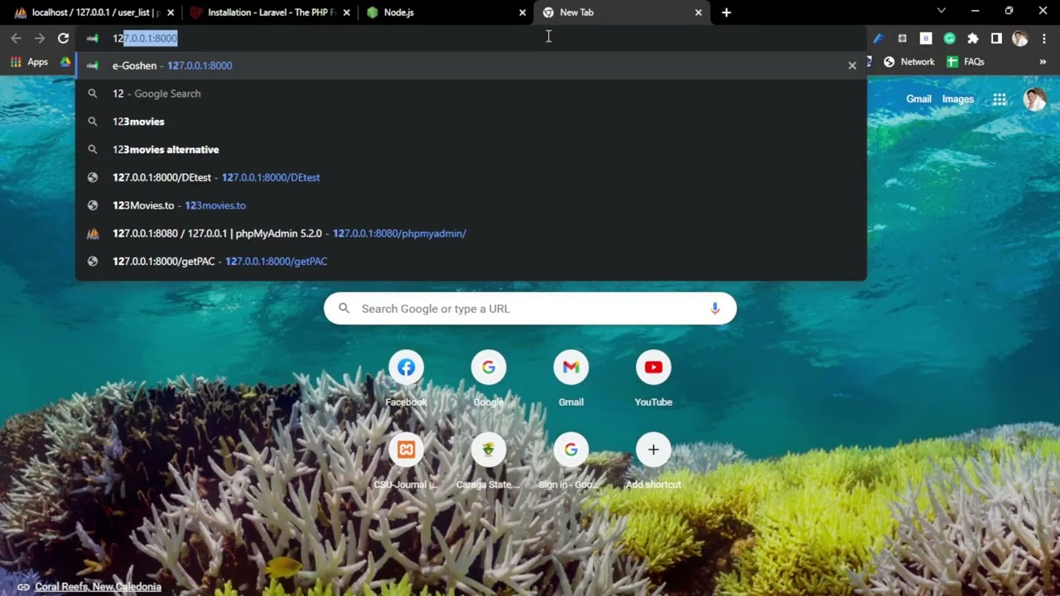Toggle the browser side panel
Screen dimensions: 1060x596
996,38
